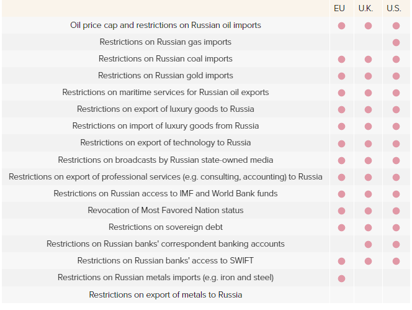Click the 'Restrictions on Russian gas imports' row label
Viewport: 412px width, 310px height.
coord(165,42)
